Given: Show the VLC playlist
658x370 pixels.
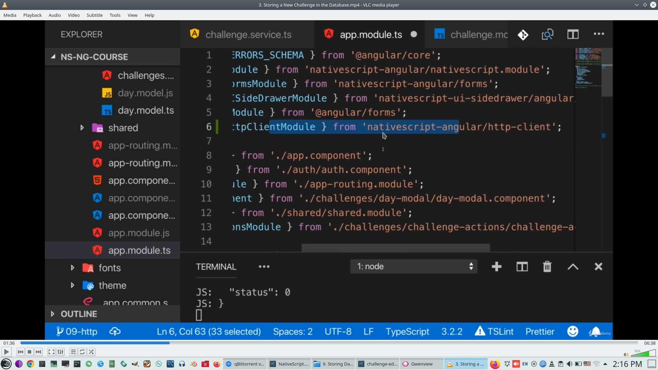Looking at the screenshot, I should pos(73,352).
